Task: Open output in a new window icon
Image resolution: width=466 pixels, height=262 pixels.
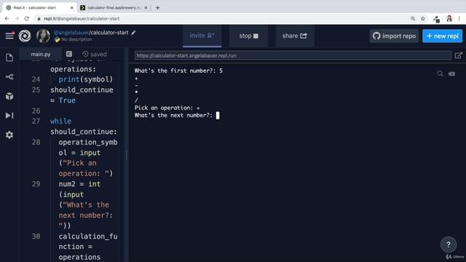Action: [x=458, y=55]
